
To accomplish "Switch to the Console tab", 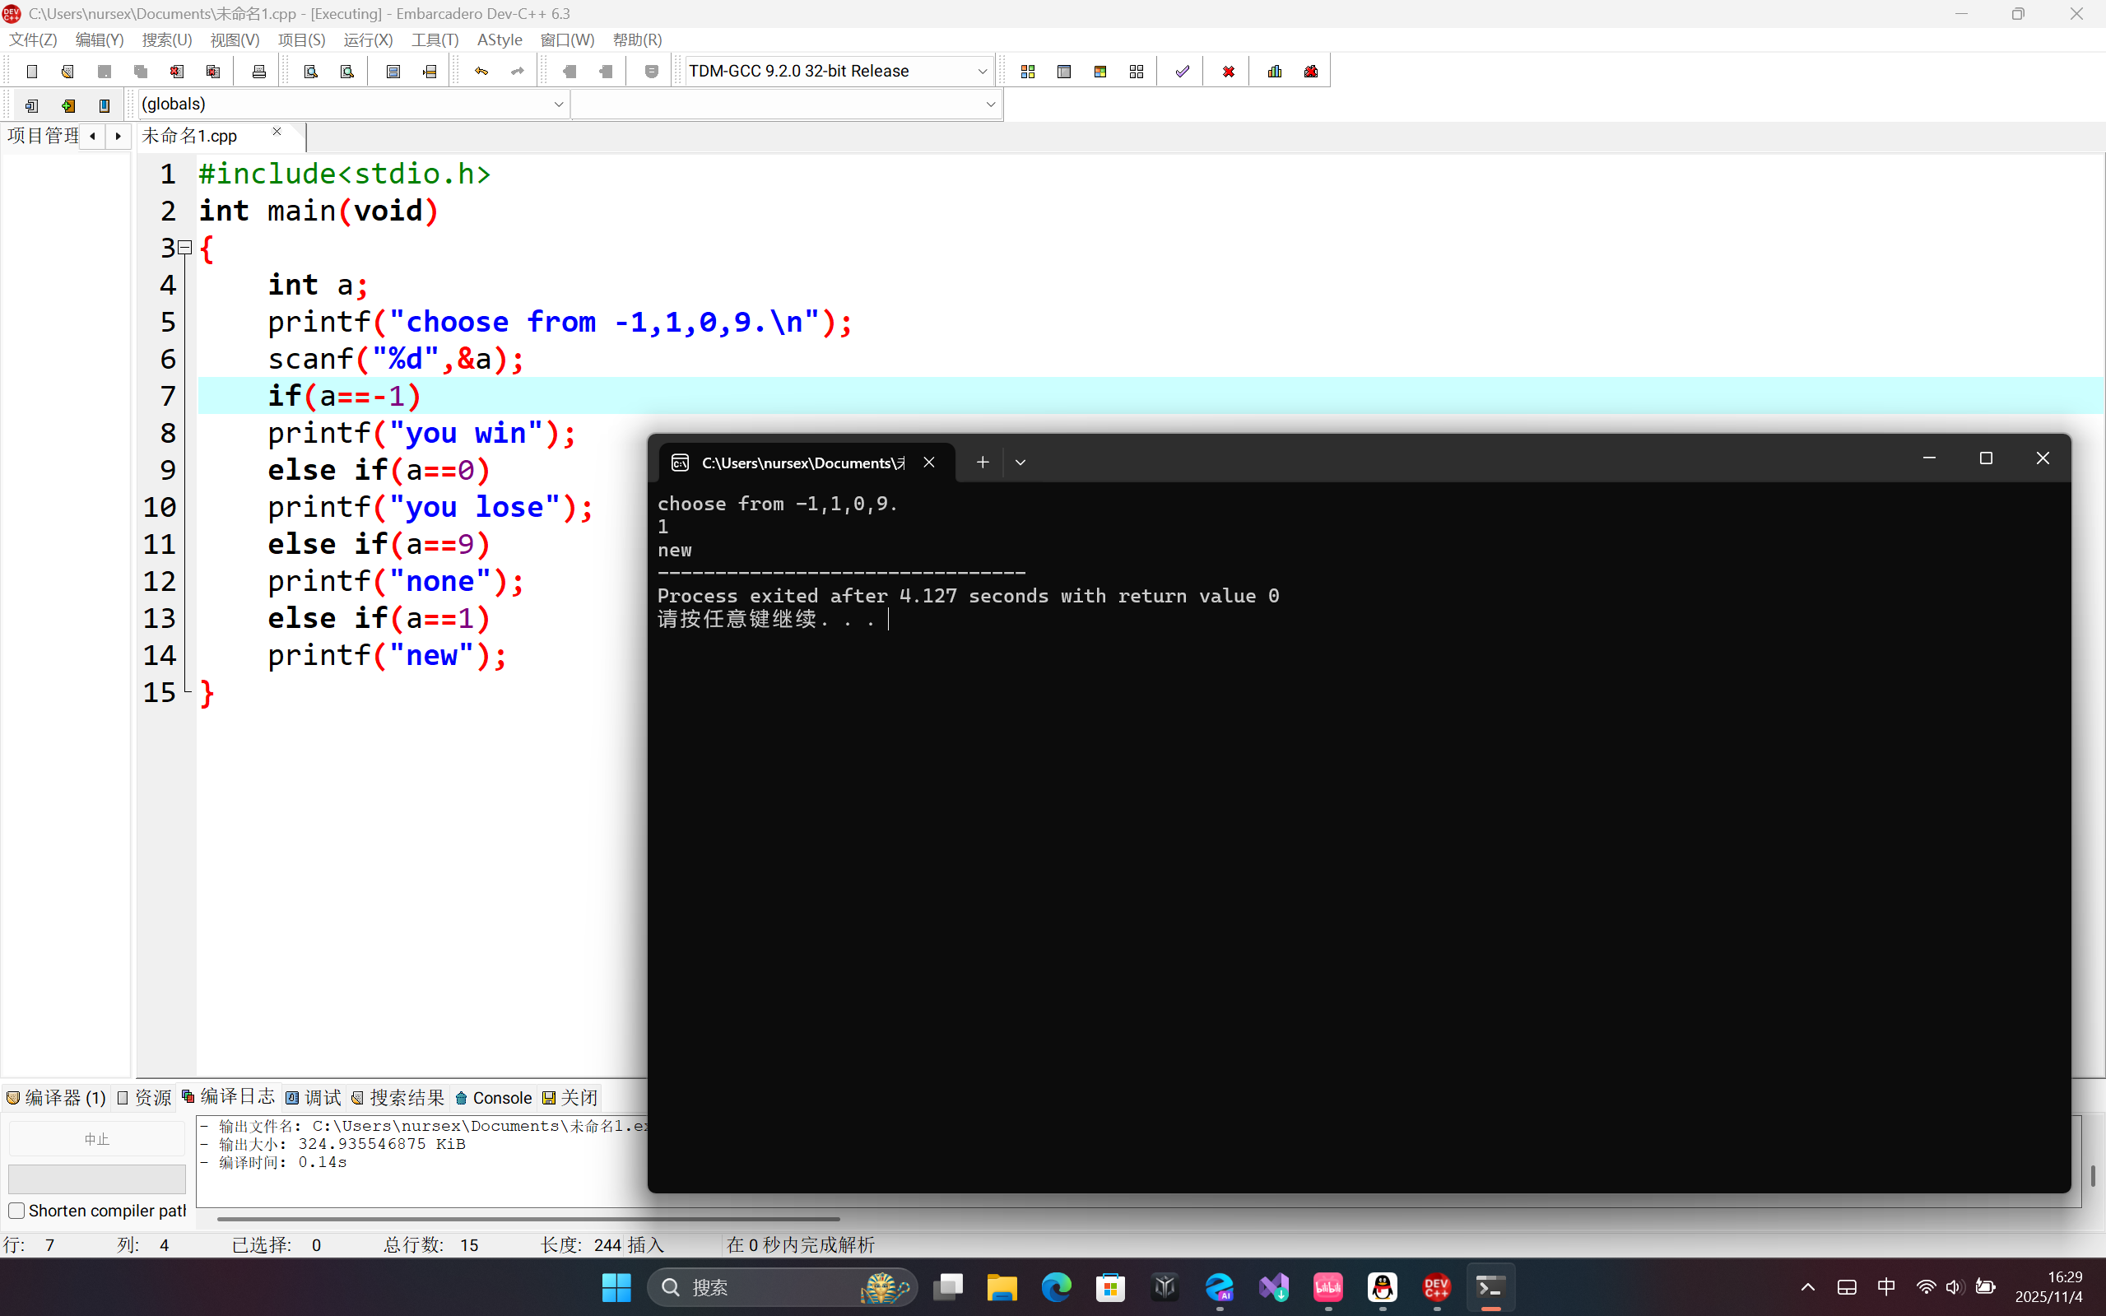I will [494, 1098].
